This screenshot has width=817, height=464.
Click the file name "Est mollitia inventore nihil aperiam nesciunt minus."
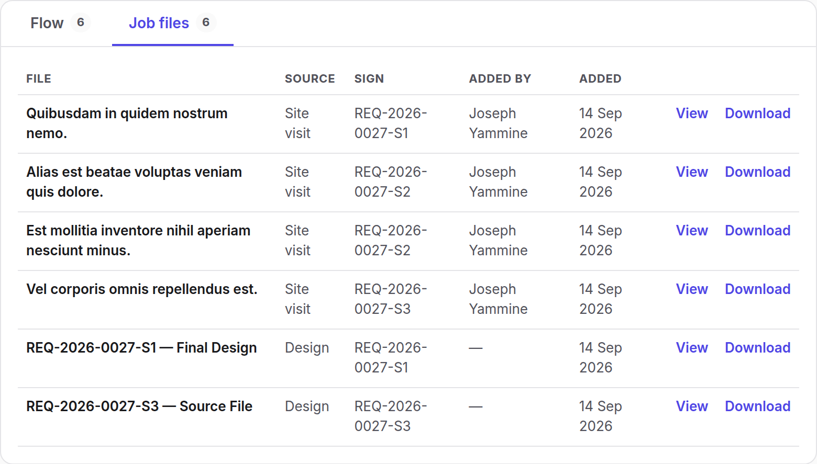[138, 241]
